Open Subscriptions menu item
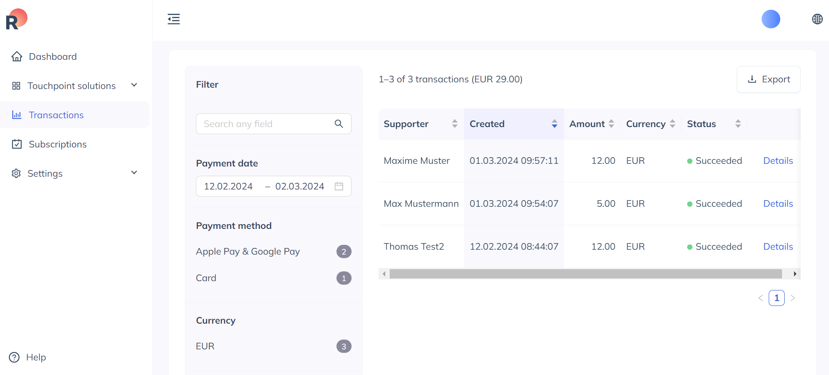Screen dimensions: 829x375 click(74, 144)
